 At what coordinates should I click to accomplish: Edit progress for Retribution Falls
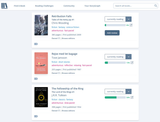(x=131, y=25)
